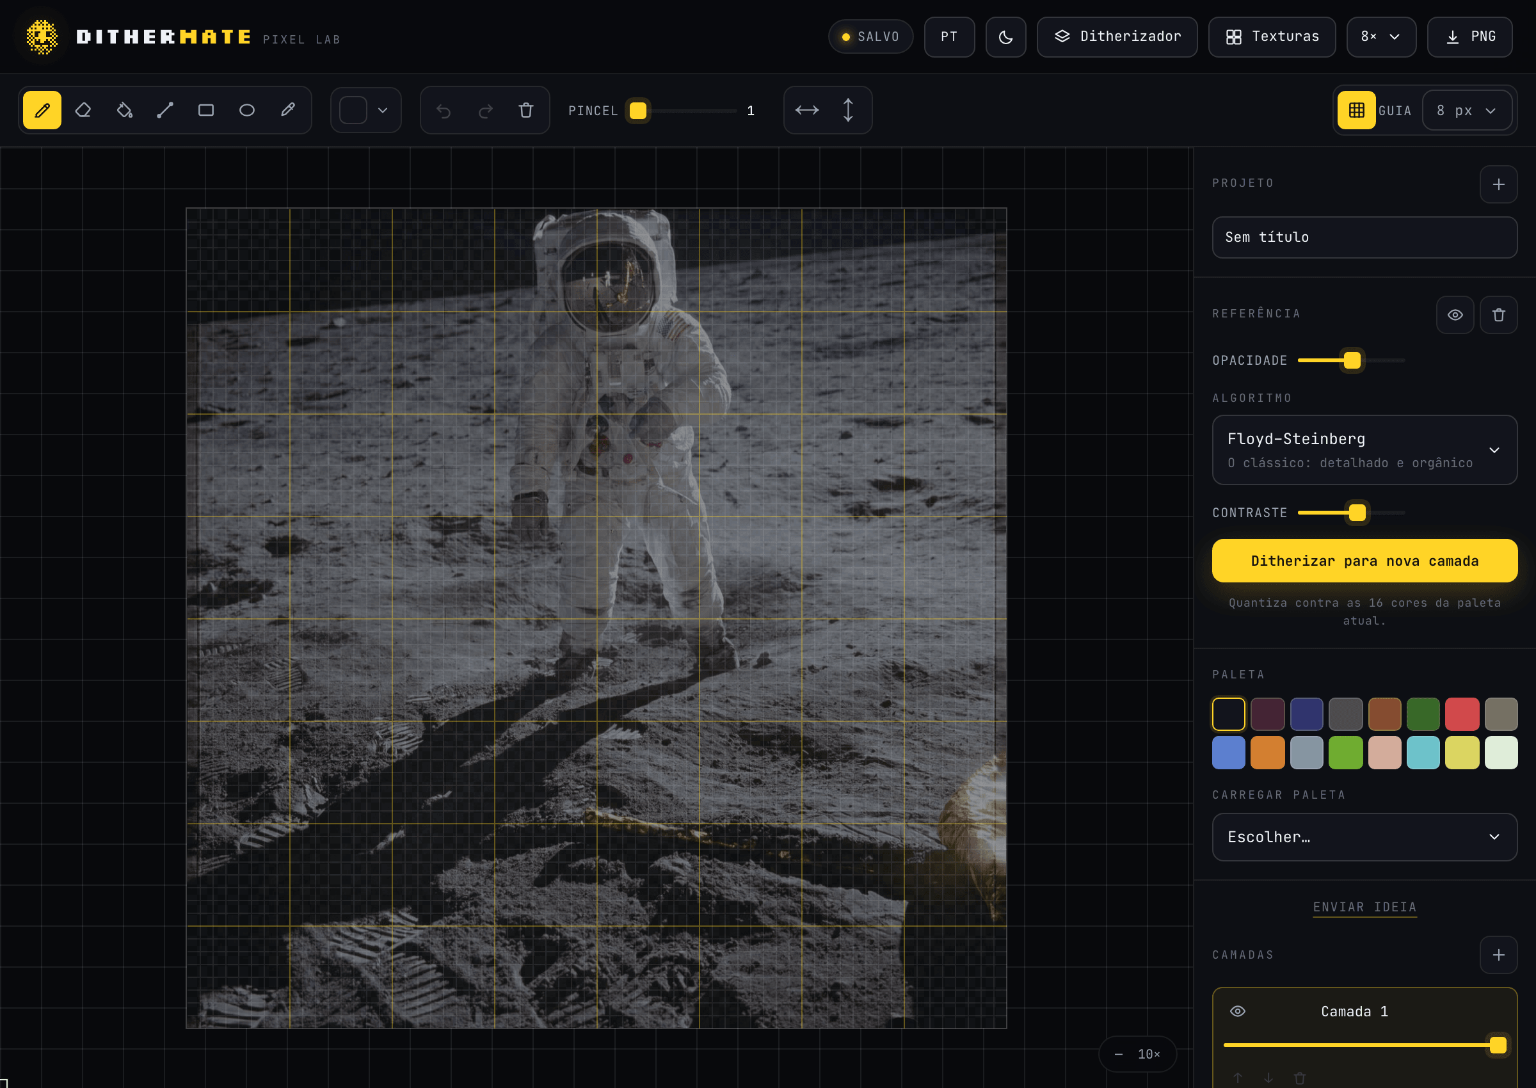Pick the orange palette swatch

(x=1267, y=753)
